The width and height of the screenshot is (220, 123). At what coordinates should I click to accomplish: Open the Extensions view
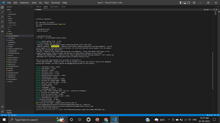(2, 26)
